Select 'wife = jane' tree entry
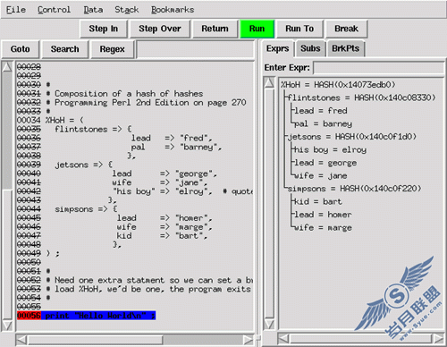Image resolution: width=447 pixels, height=347 pixels. (321, 176)
